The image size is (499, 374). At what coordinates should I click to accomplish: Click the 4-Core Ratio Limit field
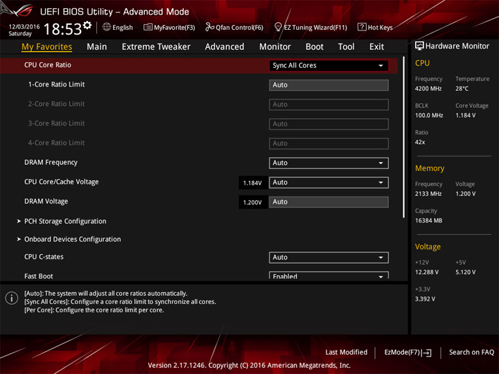[329, 143]
